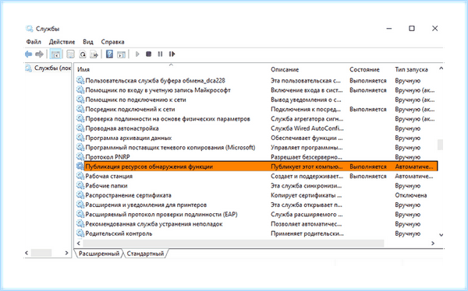Click the Forward arrow toolbar icon
This screenshot has height=291, width=468.
(39, 54)
